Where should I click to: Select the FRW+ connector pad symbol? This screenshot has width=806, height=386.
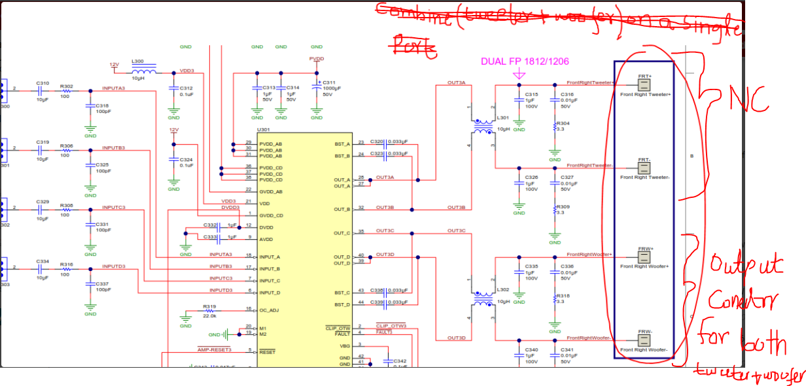click(644, 257)
